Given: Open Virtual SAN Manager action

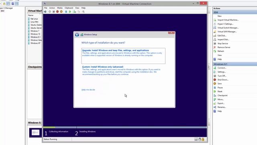Looking at the screenshot, I should [227, 32].
